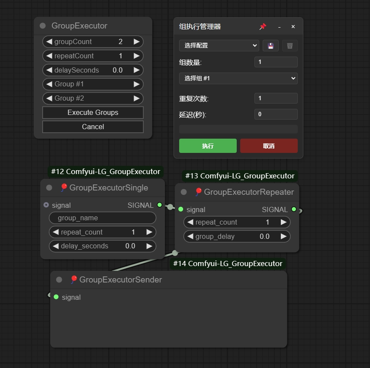Select previous option for Group #2
The width and height of the screenshot is (370, 368).
[49, 98]
